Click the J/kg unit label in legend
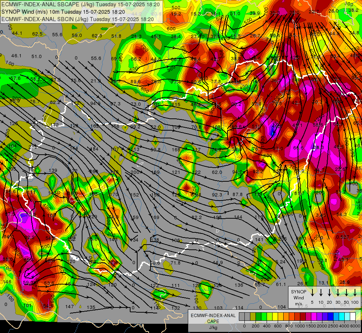The image size is (362, 333). (x=213, y=327)
